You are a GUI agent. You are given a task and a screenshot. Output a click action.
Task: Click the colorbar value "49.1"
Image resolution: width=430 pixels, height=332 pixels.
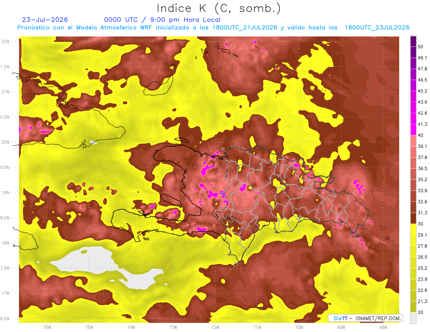[x=422, y=57]
